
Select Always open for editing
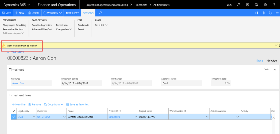click(x=15, y=25)
